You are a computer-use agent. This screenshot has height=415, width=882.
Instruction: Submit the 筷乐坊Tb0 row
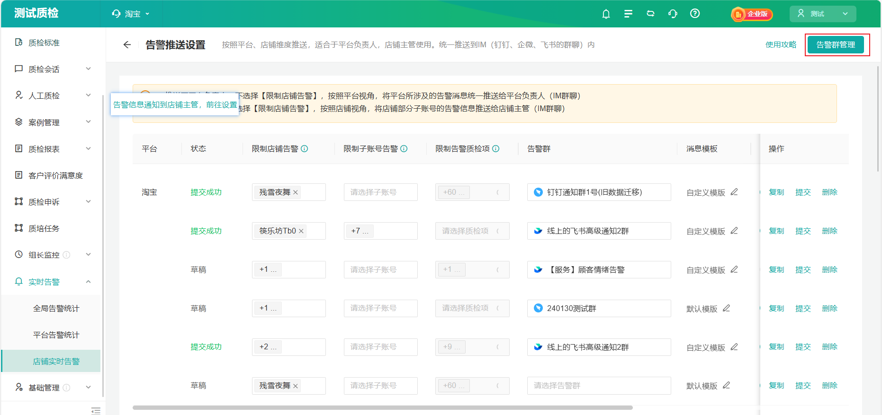(x=803, y=231)
